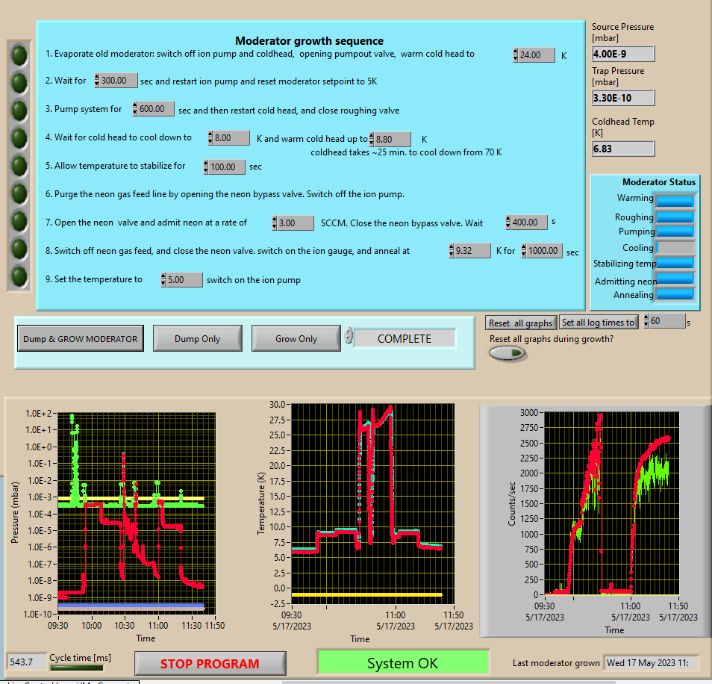Click the Cooling status bar
This screenshot has height=684, width=712.
coord(675,247)
